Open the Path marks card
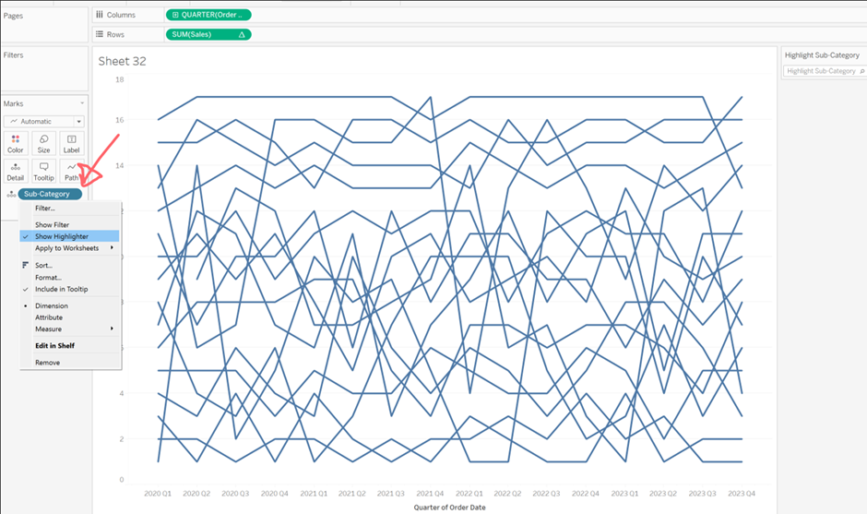The image size is (867, 514). pos(71,171)
